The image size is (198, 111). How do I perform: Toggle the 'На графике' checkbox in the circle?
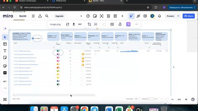tap(33, 38)
